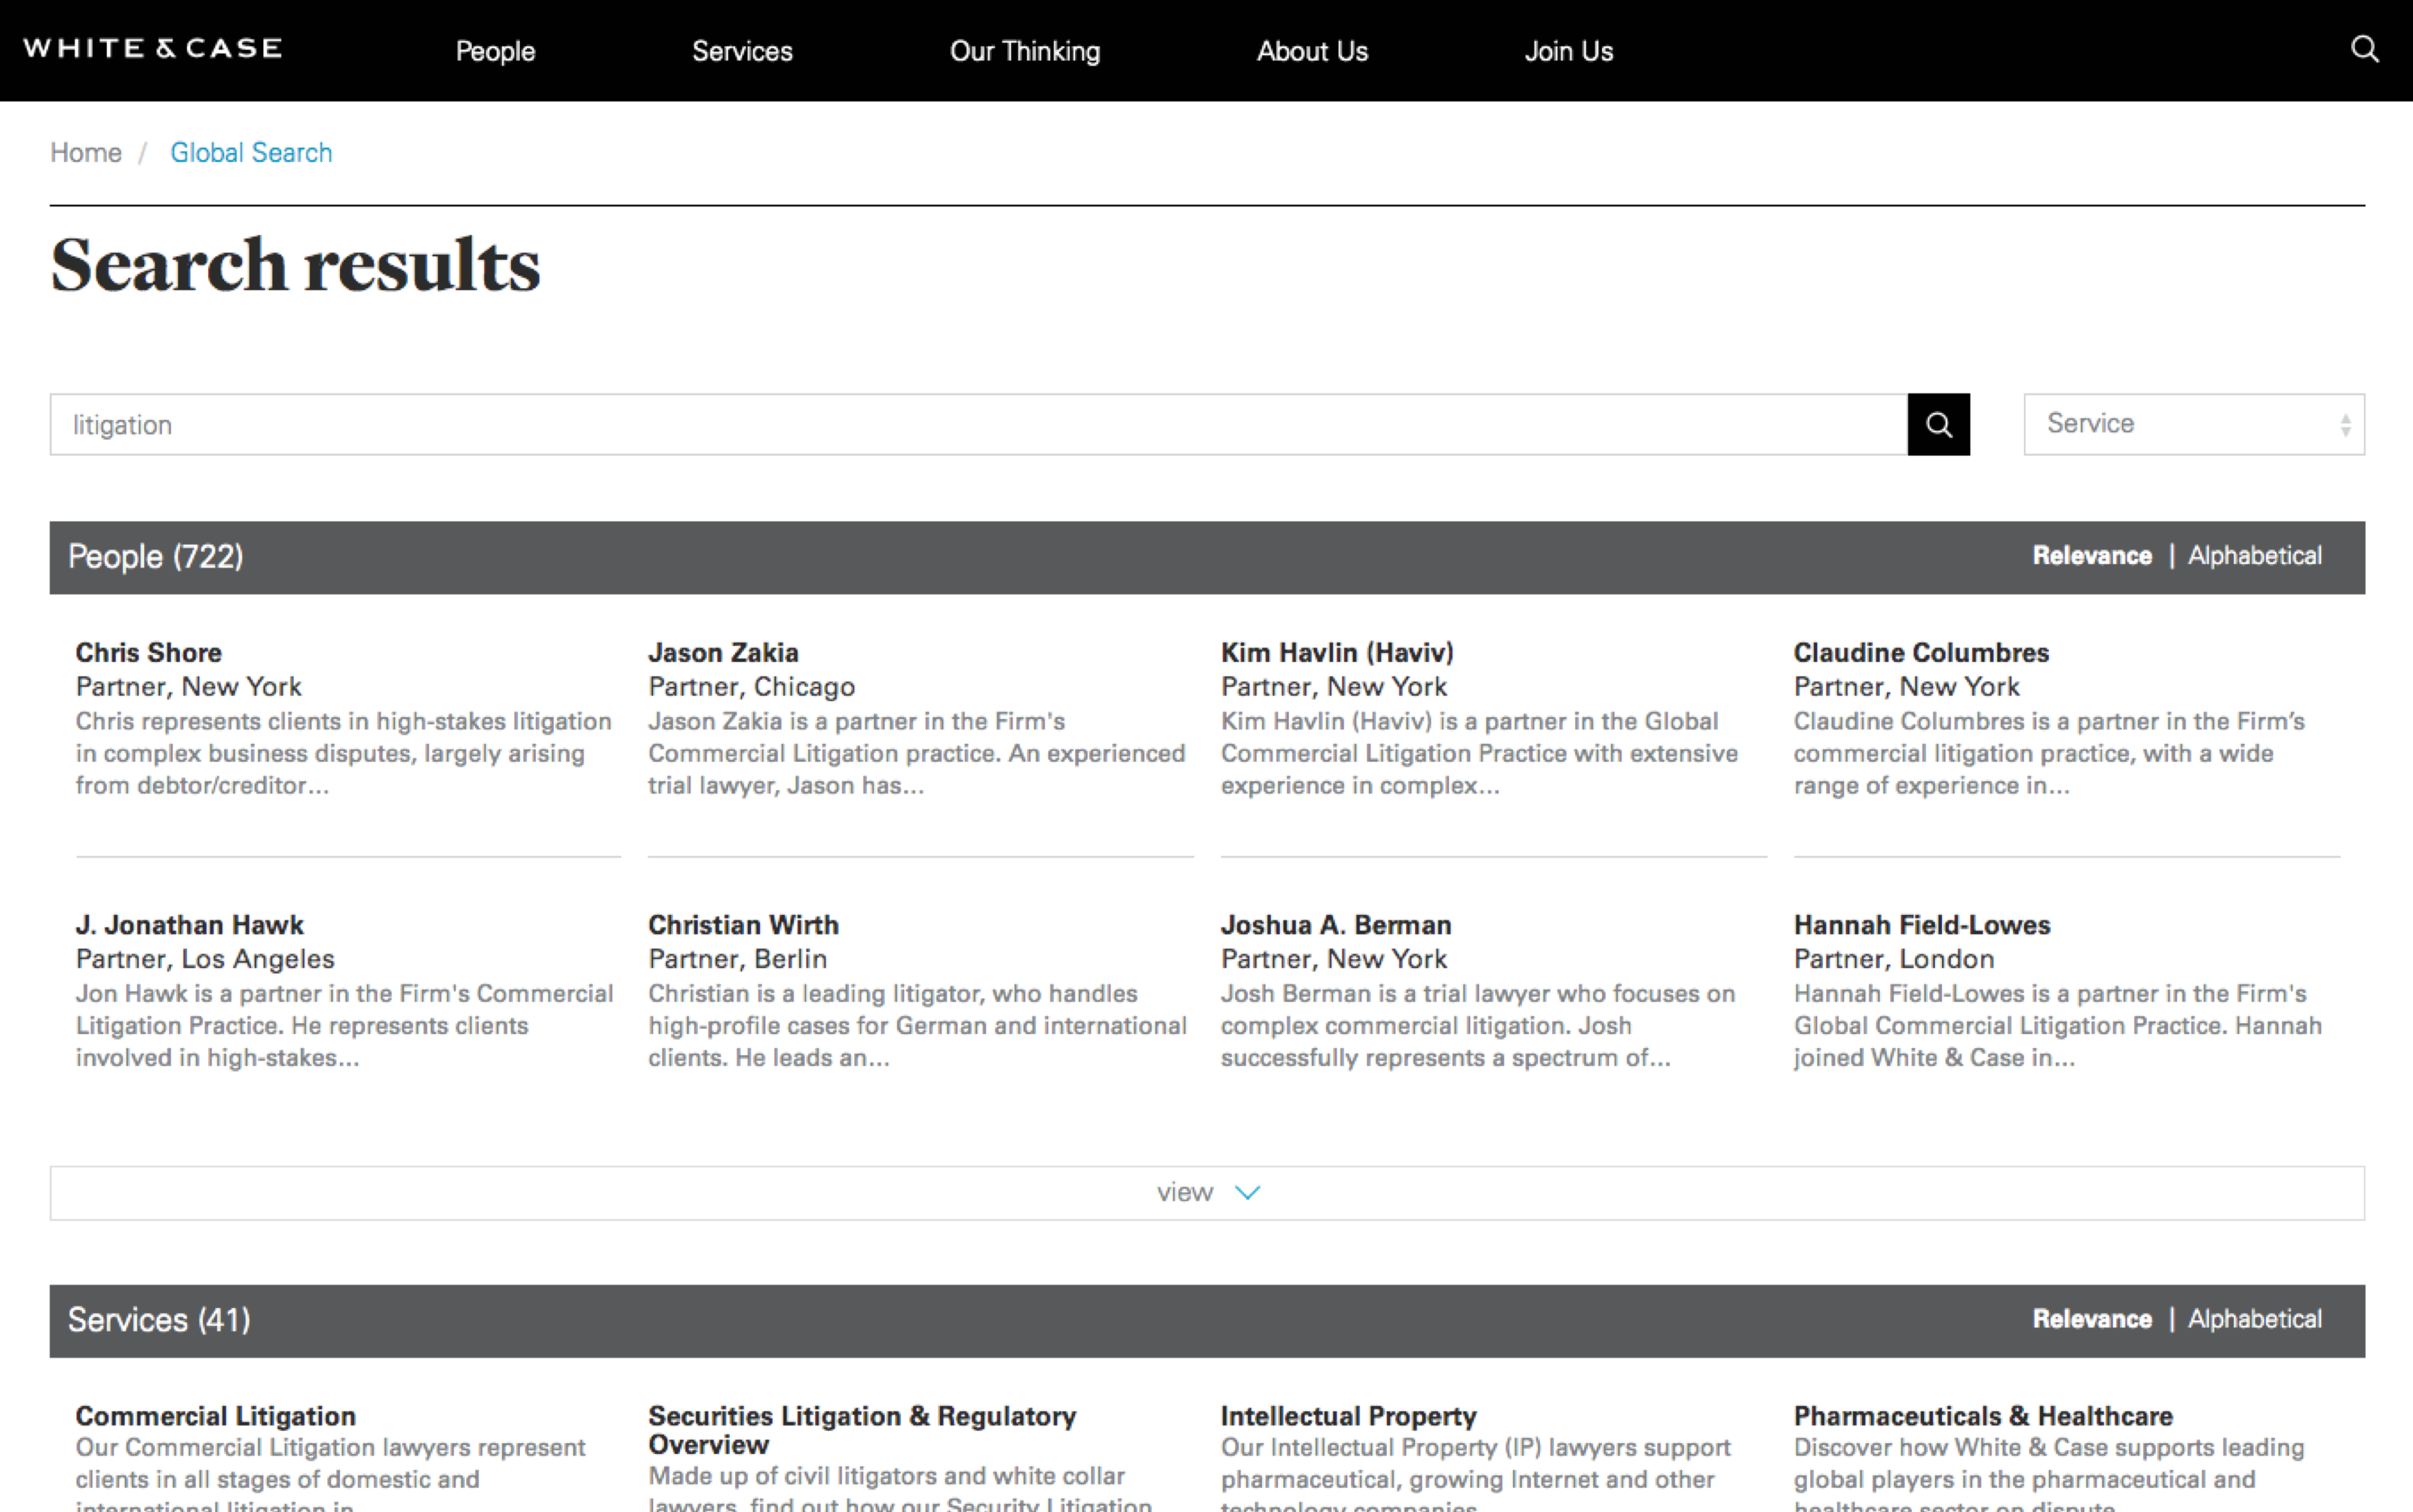Click into the litigation search field
This screenshot has height=1512, width=2413.
click(x=978, y=424)
